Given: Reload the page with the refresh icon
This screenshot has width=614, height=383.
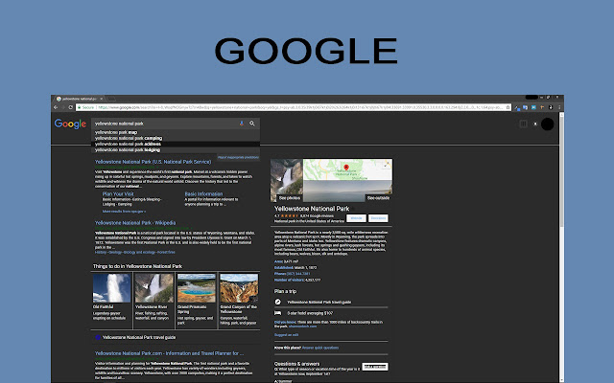Looking at the screenshot, I should 70,107.
